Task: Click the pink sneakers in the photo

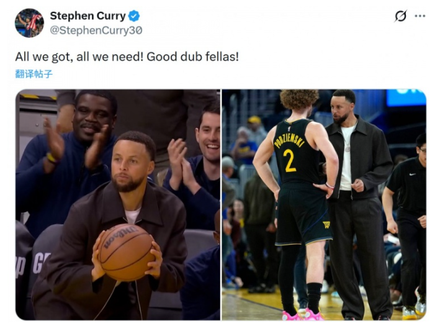Action: point(303,315)
